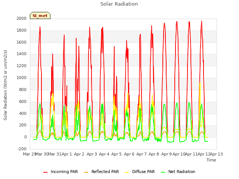
Task: Click the Apr 8 x-axis date label
Action: coord(154,154)
